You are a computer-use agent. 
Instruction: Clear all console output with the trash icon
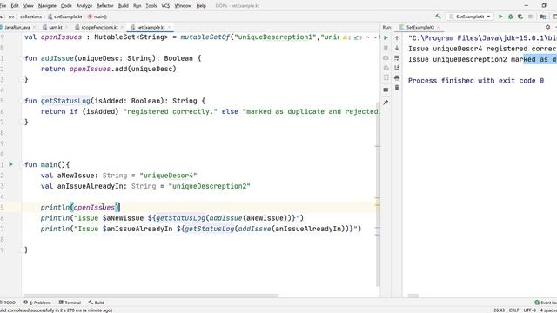click(397, 88)
